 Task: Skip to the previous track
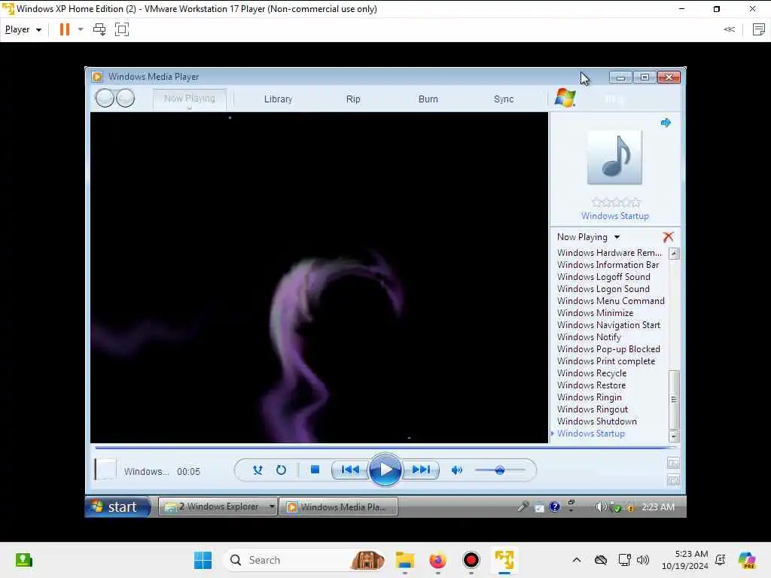click(350, 470)
